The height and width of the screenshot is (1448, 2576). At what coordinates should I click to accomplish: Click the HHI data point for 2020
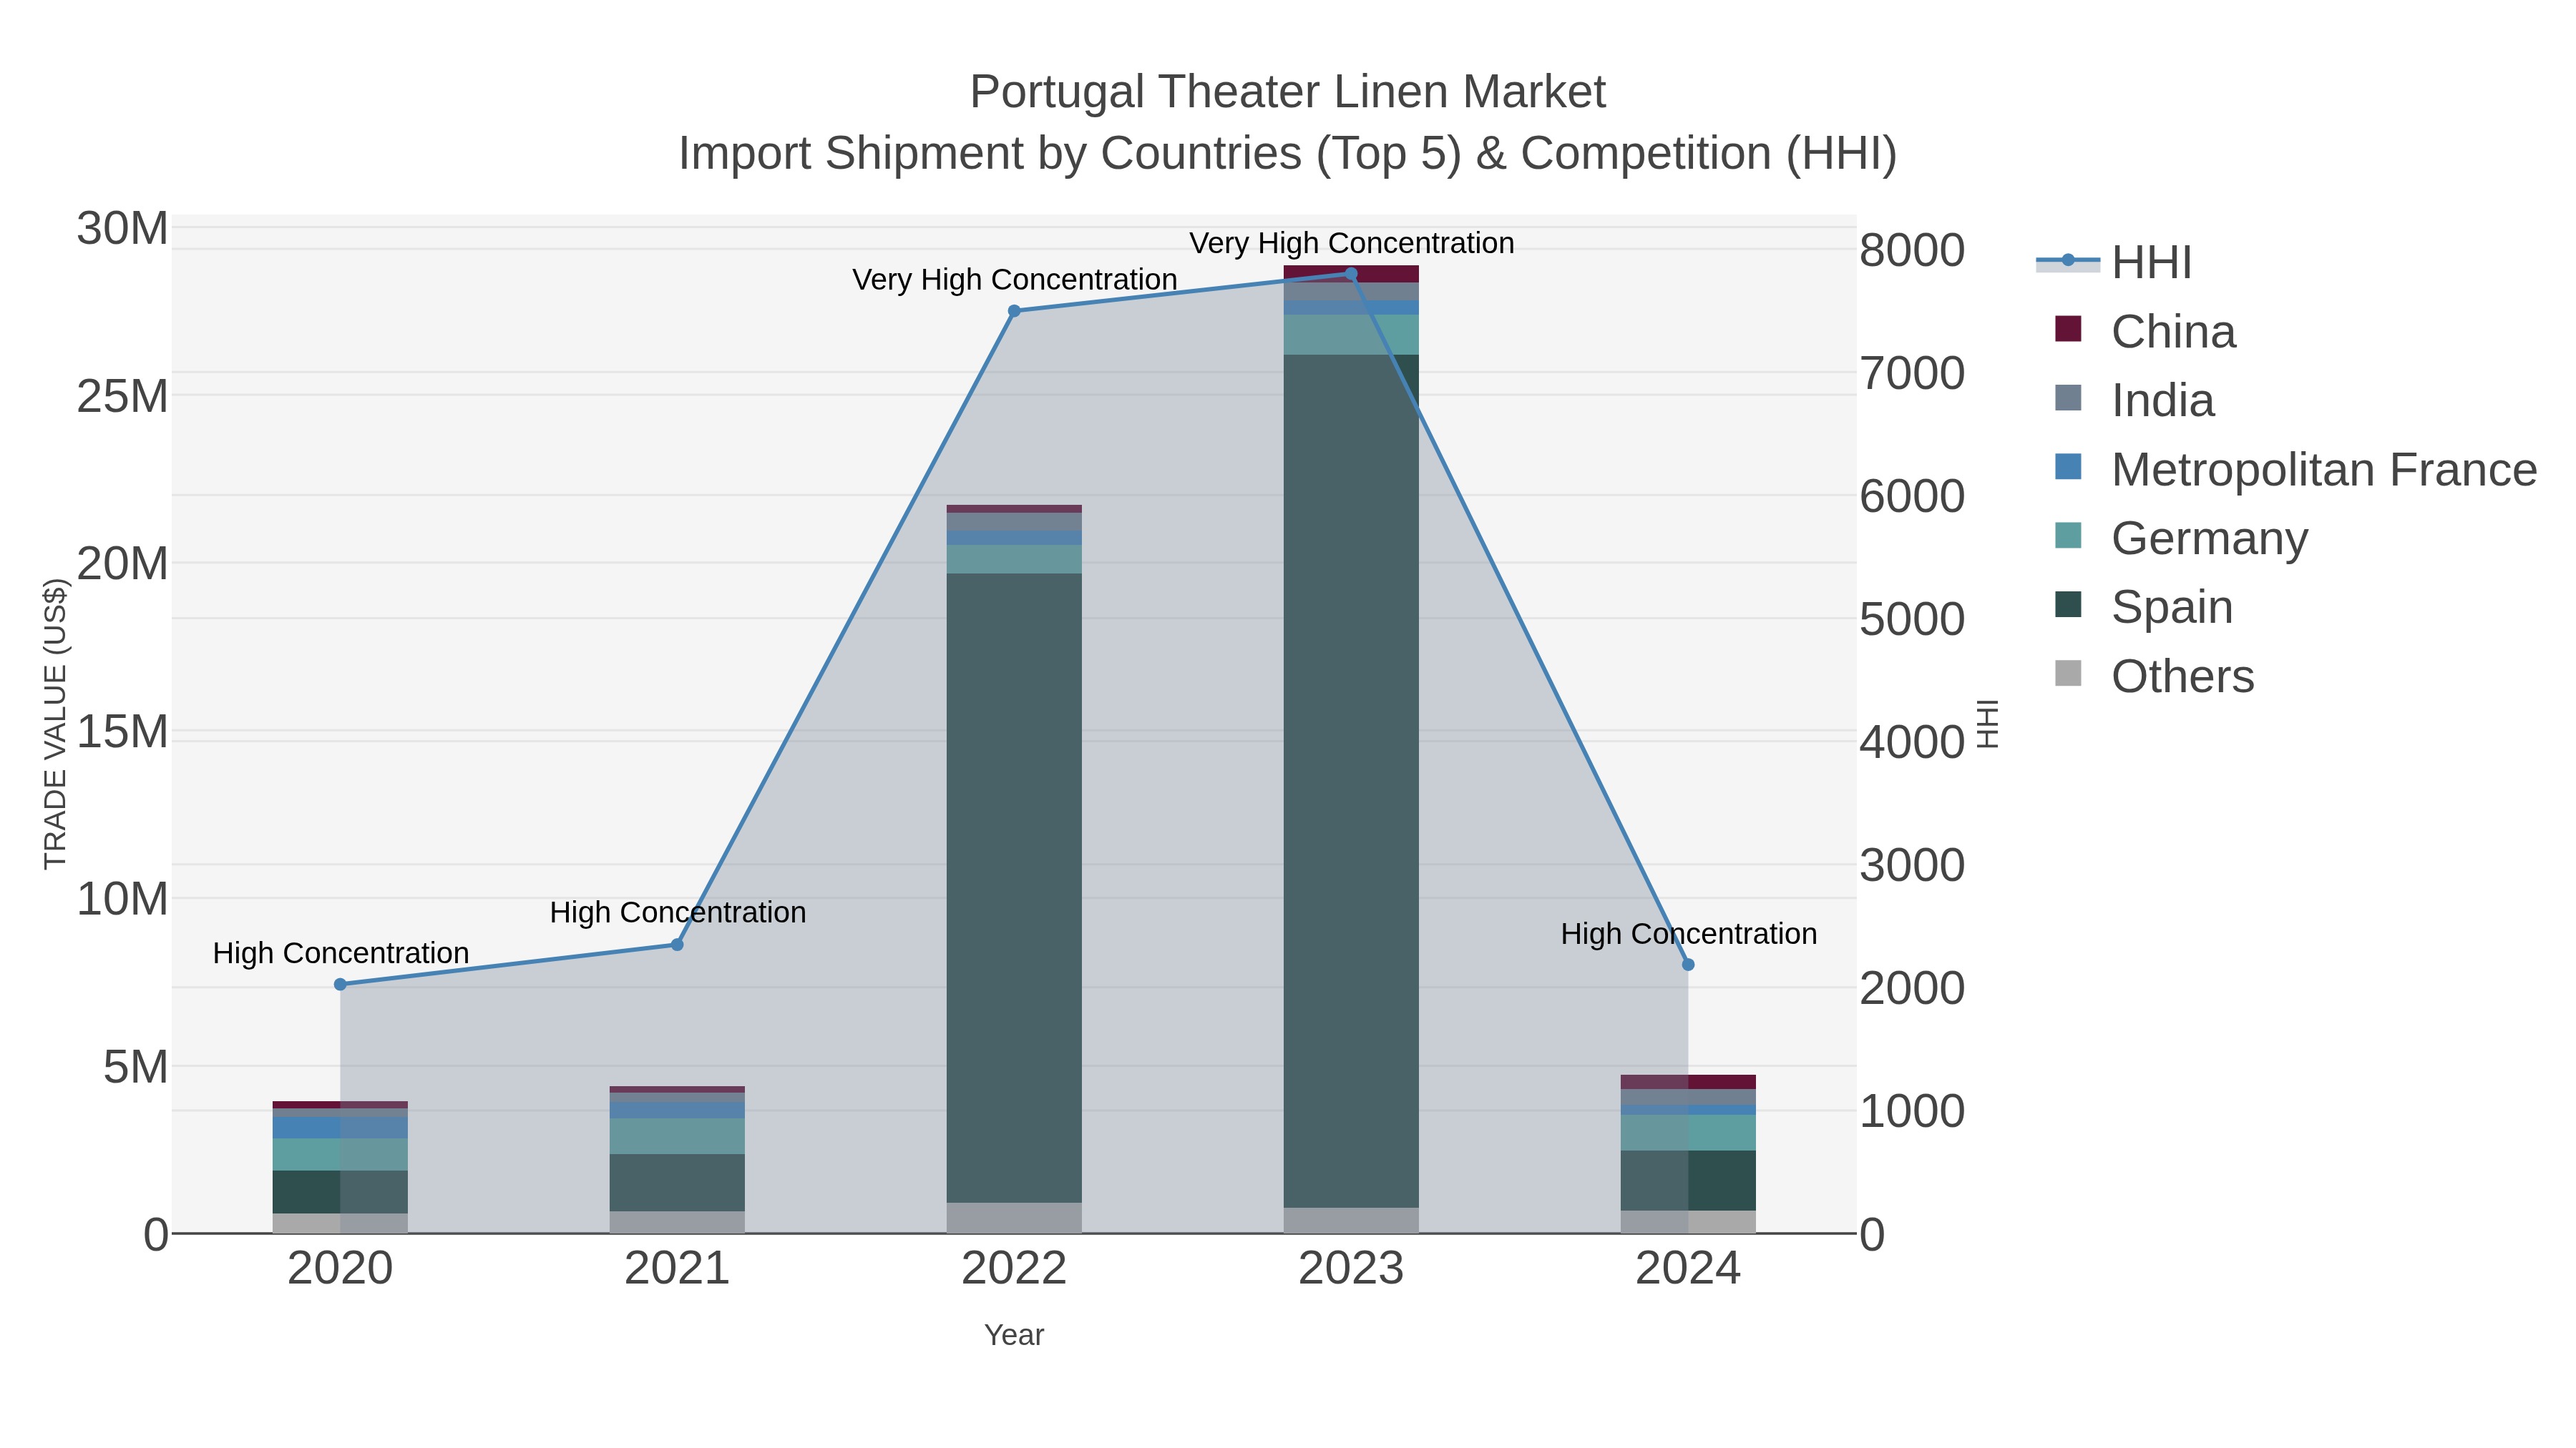340,985
